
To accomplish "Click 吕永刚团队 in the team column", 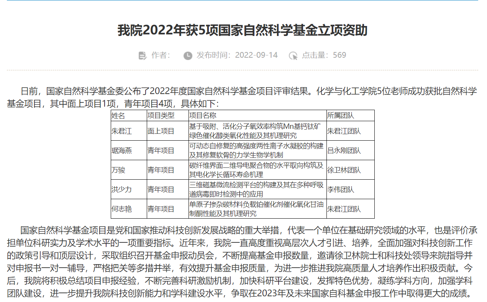I will pos(344,151).
